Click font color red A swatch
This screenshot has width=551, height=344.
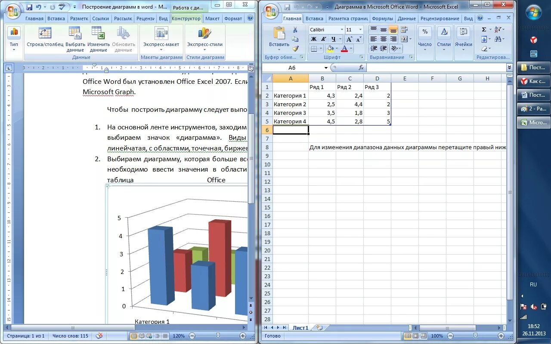tap(344, 49)
